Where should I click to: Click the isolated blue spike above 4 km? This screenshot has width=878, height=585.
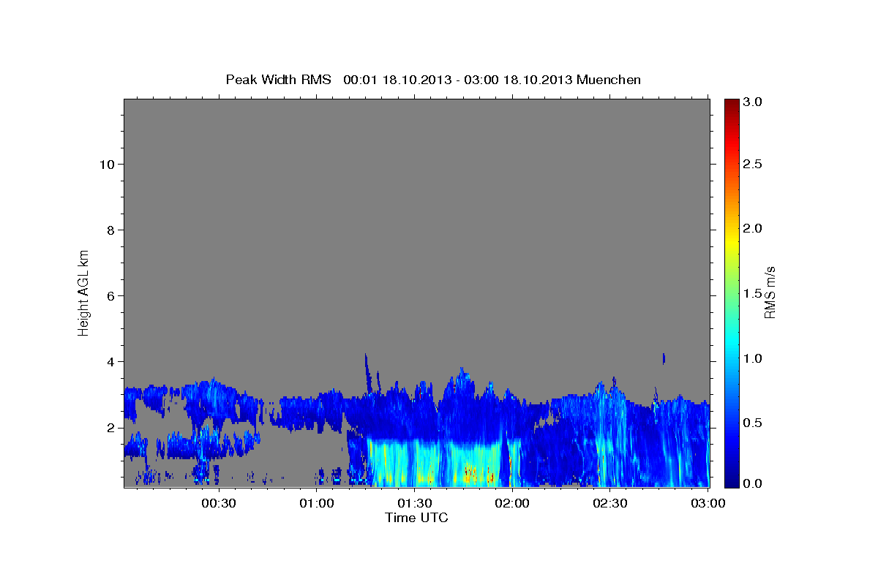click(664, 358)
